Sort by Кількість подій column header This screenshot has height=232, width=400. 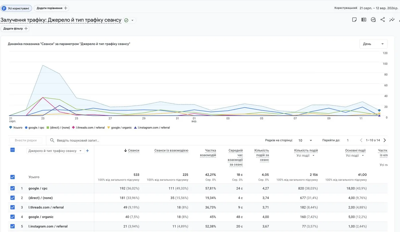click(306, 150)
